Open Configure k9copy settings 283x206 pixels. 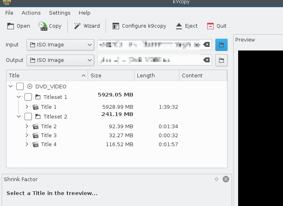139,26
